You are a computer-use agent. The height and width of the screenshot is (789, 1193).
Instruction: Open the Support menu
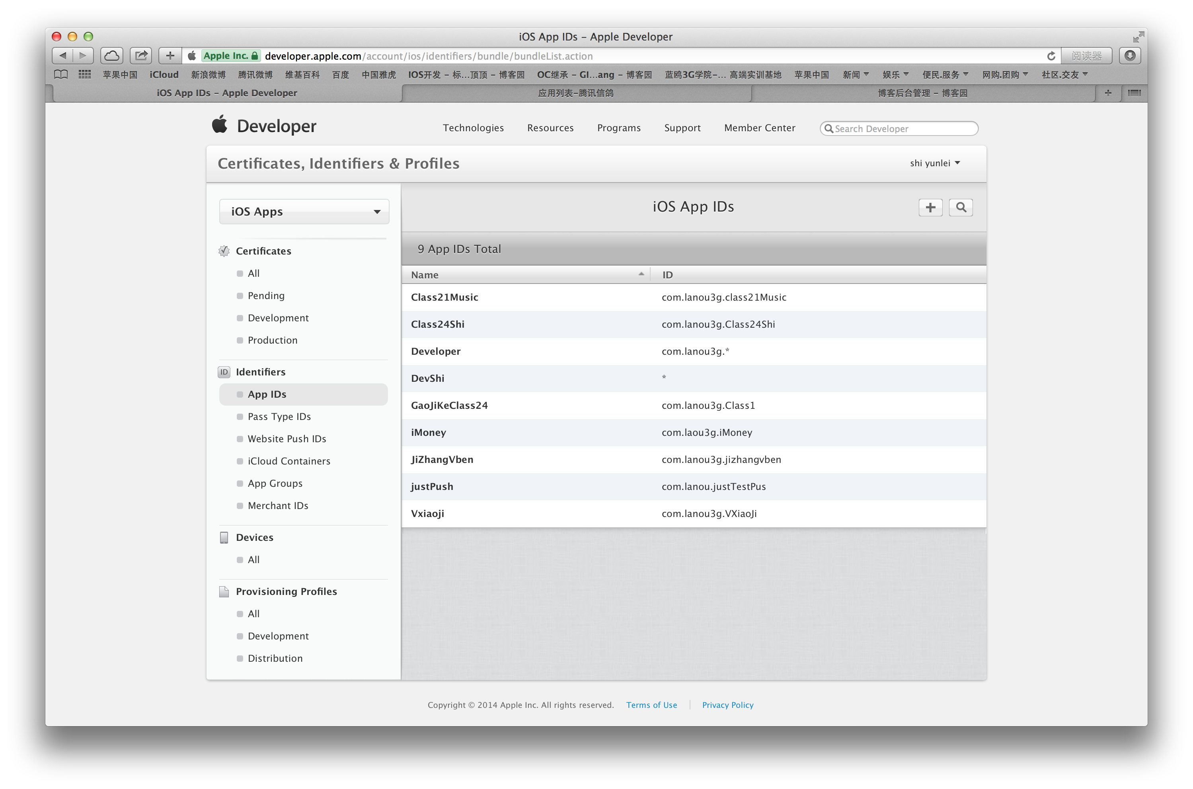pyautogui.click(x=682, y=128)
